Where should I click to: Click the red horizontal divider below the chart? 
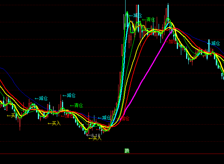111,154
